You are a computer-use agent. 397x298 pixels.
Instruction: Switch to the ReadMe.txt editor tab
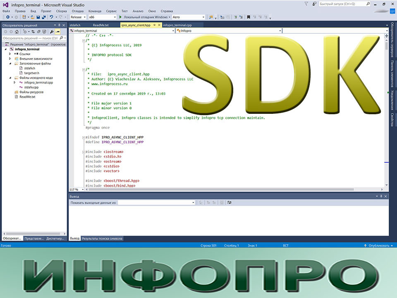pos(100,25)
